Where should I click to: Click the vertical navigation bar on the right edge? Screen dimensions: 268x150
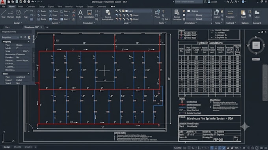[x=265, y=83]
